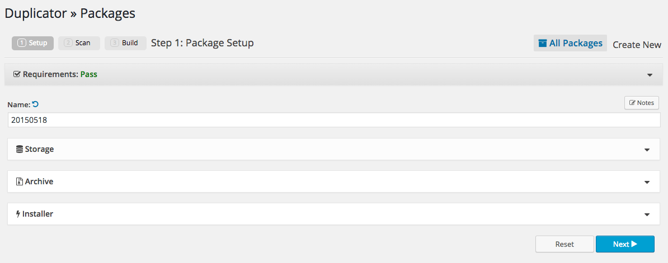Click the Archive zip file icon
The image size is (668, 263).
click(x=20, y=181)
